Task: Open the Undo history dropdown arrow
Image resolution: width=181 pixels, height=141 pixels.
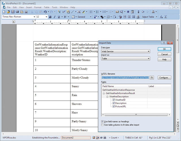Action: tap(48, 12)
